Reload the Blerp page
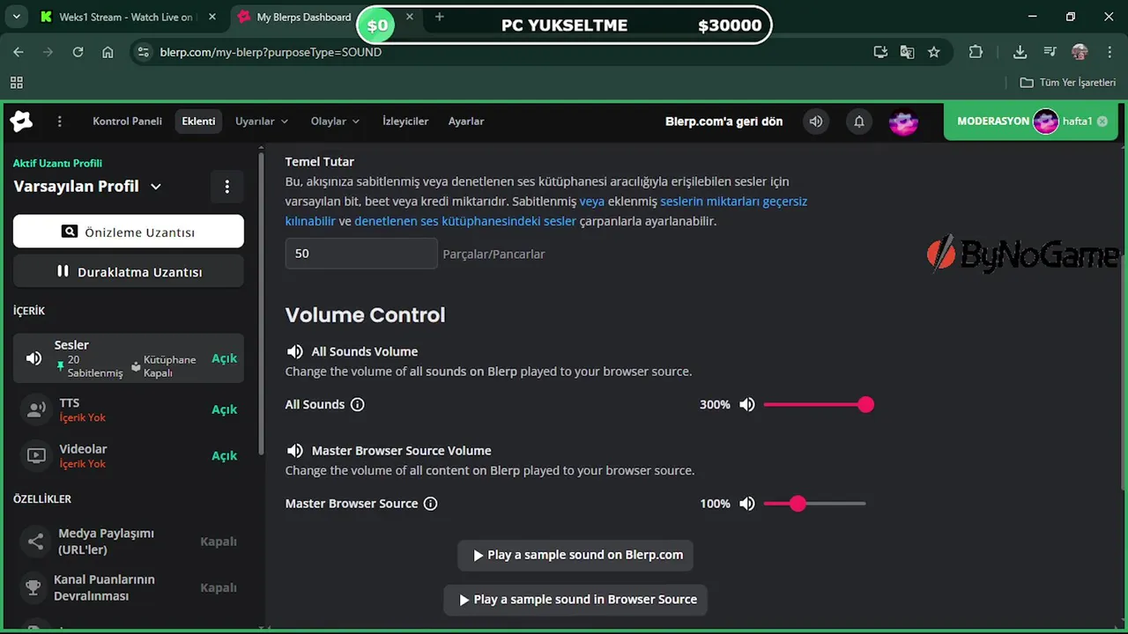The image size is (1128, 634). click(x=78, y=52)
